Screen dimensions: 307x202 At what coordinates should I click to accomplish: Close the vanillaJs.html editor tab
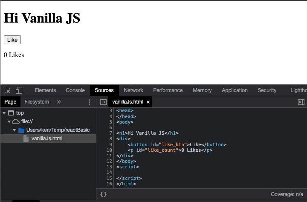tap(148, 102)
